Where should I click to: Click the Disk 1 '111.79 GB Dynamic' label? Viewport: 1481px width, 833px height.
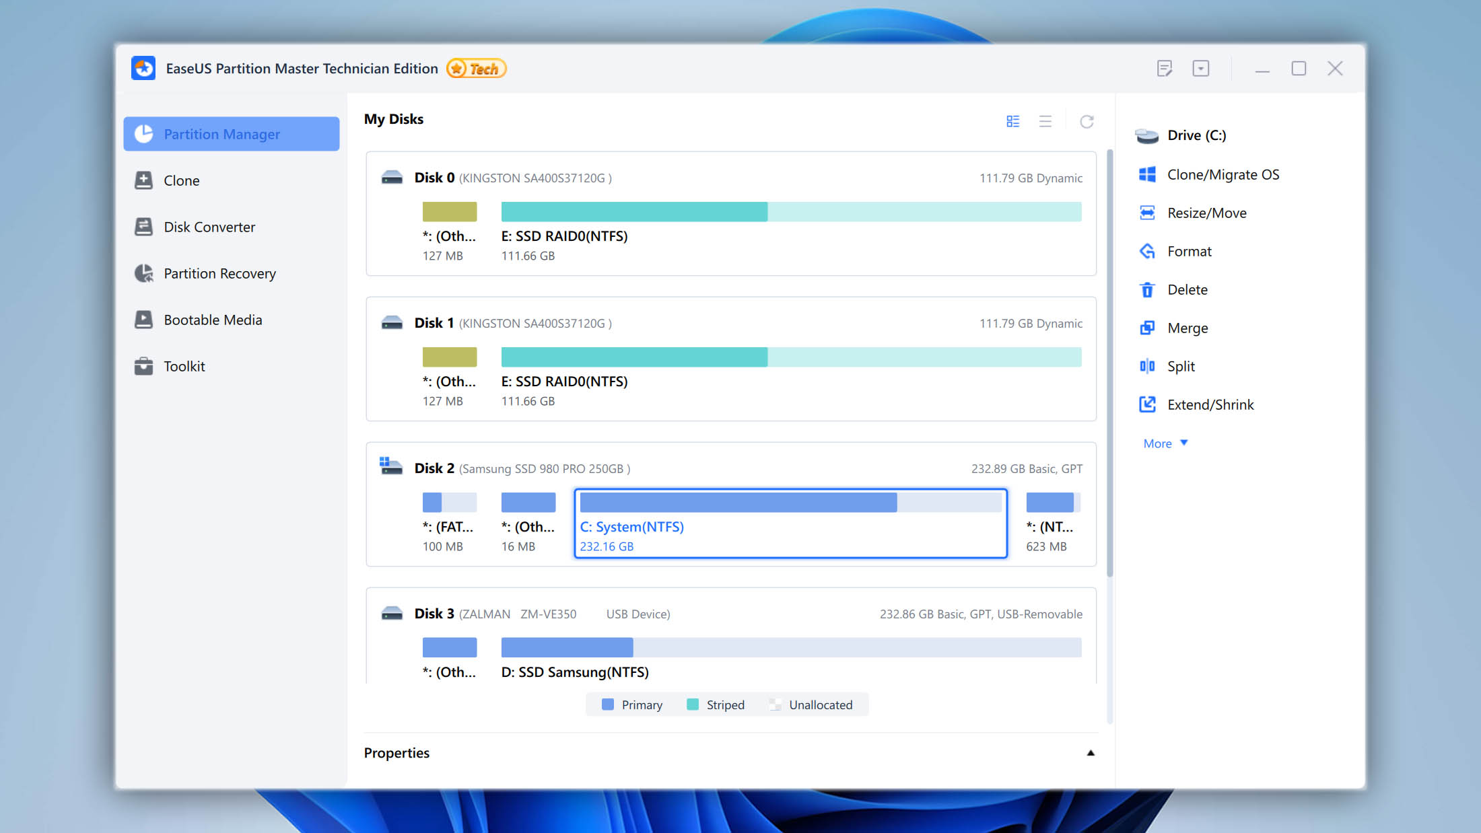click(x=1031, y=323)
